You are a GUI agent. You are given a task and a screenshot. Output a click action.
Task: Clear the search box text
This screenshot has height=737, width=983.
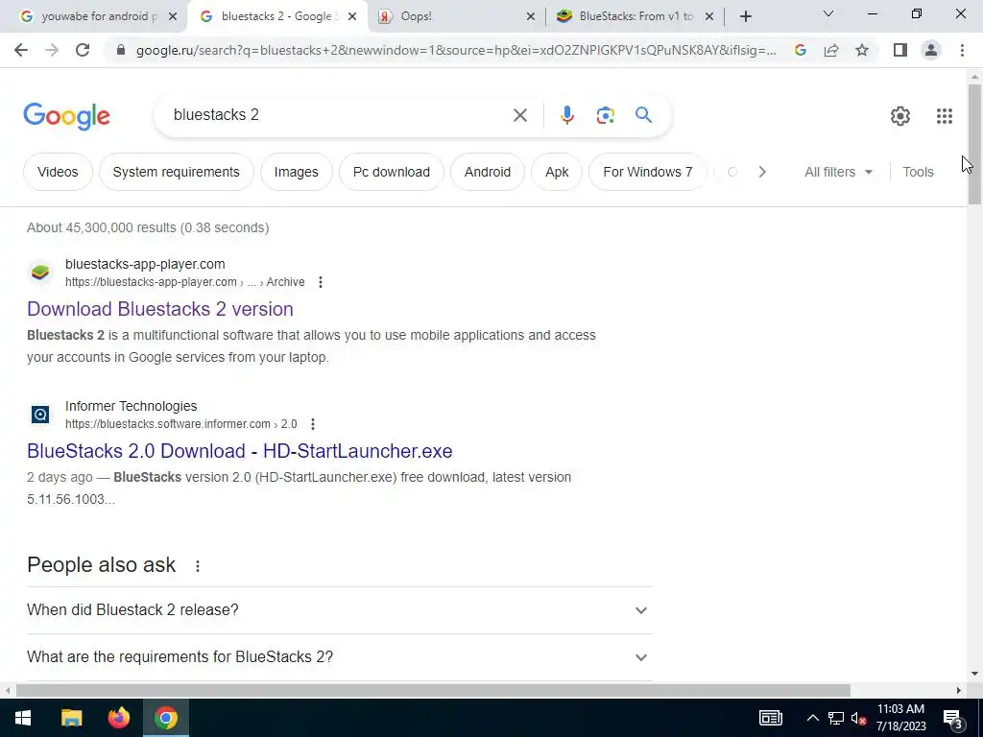[519, 115]
